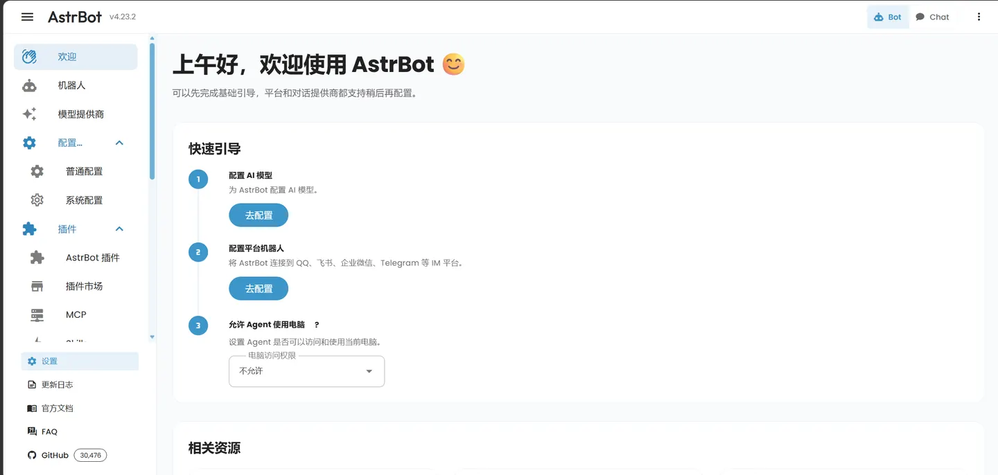Click the robot icon in Bot tab
This screenshot has height=475, width=998.
(x=879, y=17)
